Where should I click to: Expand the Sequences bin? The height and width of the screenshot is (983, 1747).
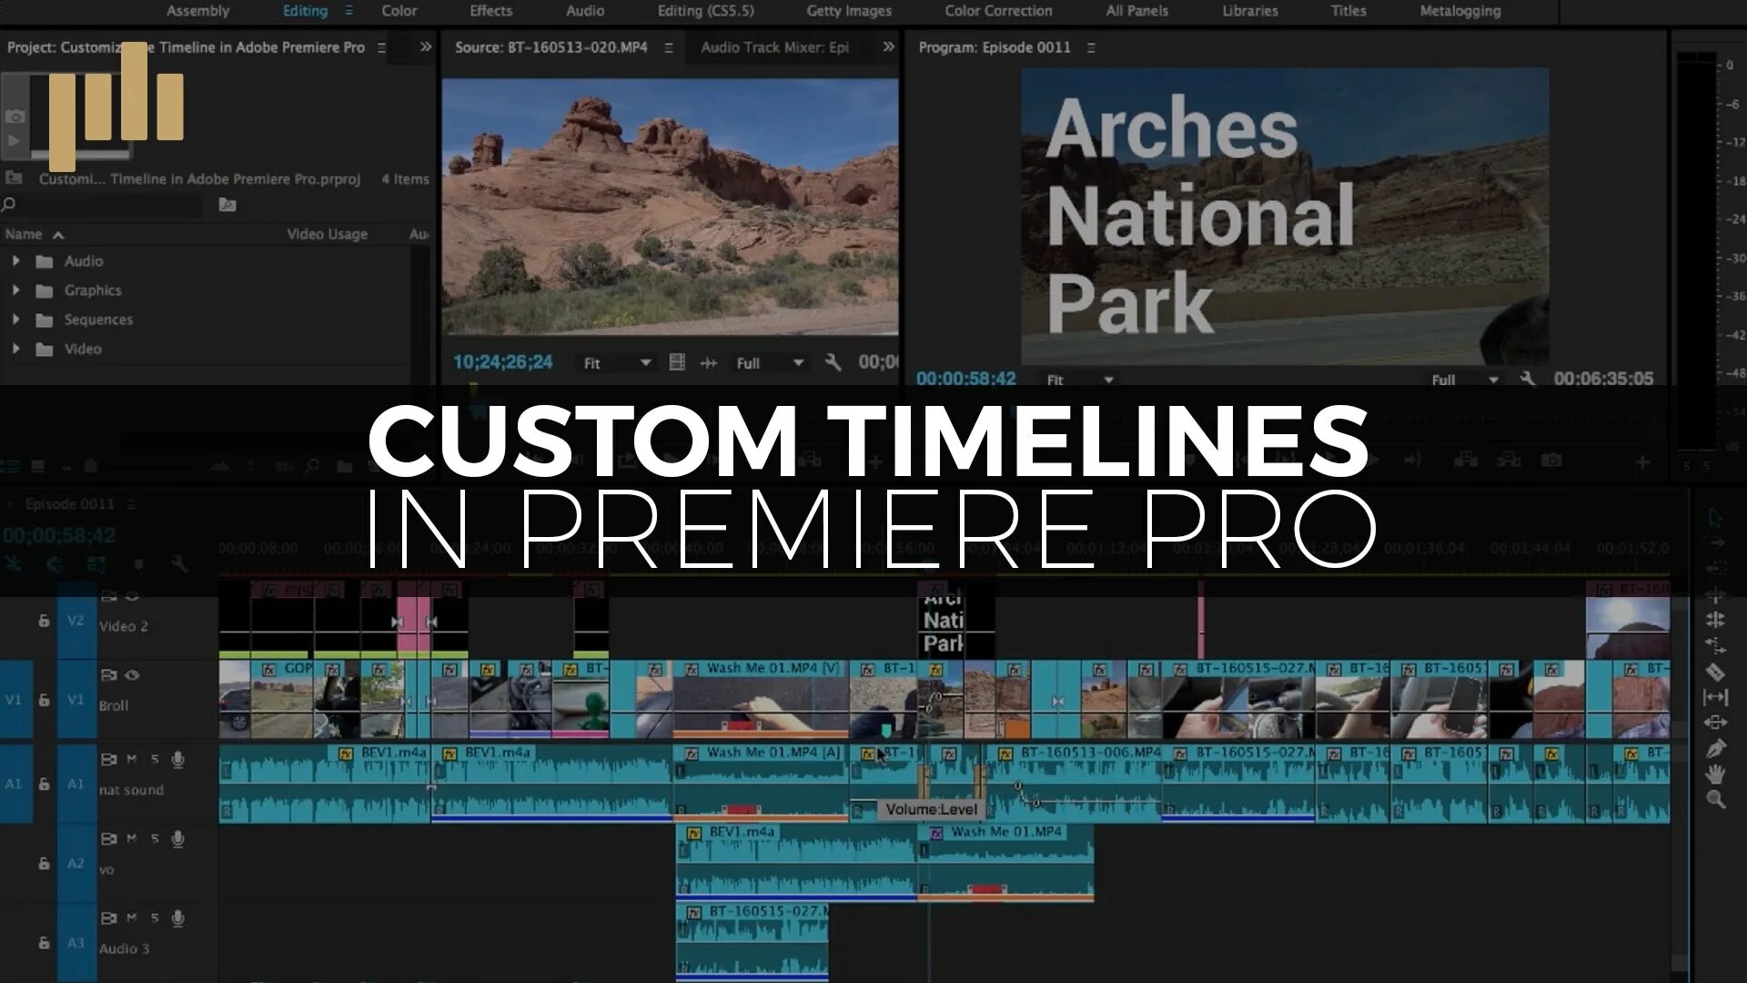(x=15, y=319)
